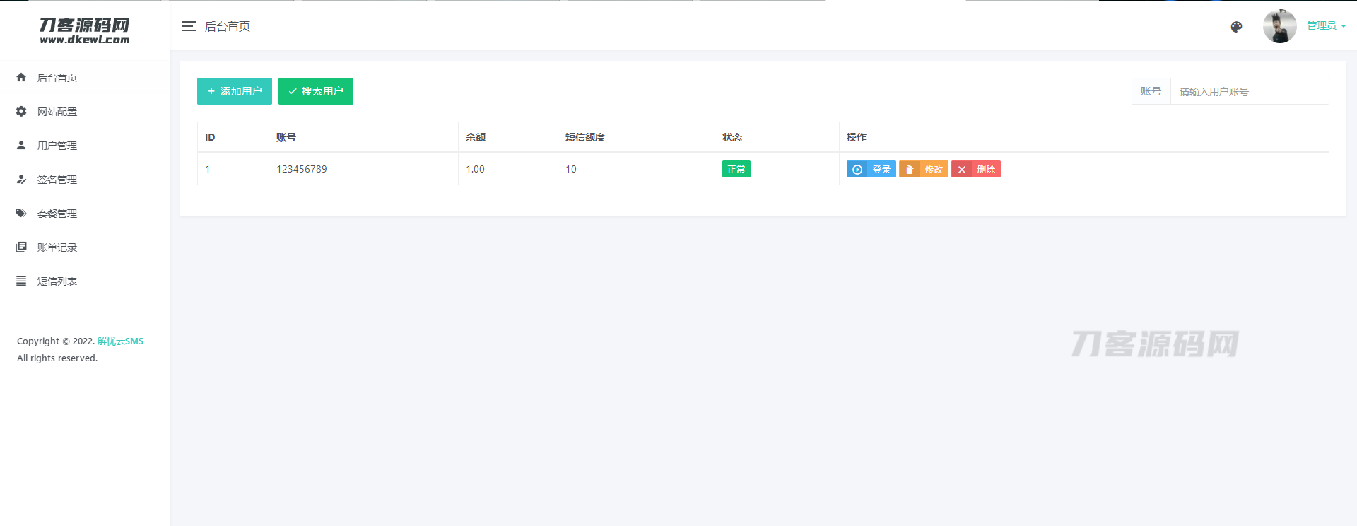The image size is (1357, 526).
Task: Click the gear icon for 网站配置
Action: coord(21,111)
